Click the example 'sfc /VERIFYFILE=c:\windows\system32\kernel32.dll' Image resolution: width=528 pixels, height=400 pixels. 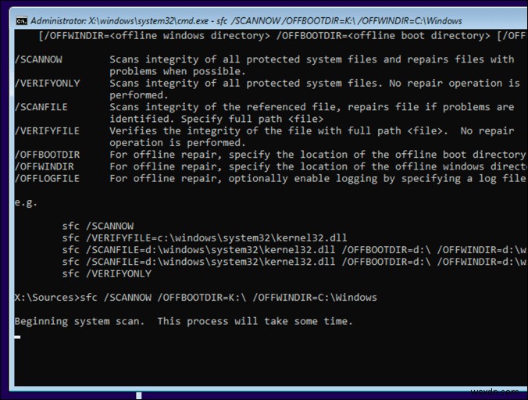pyautogui.click(x=205, y=238)
